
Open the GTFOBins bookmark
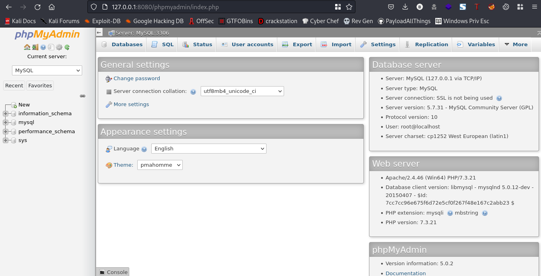[236, 21]
